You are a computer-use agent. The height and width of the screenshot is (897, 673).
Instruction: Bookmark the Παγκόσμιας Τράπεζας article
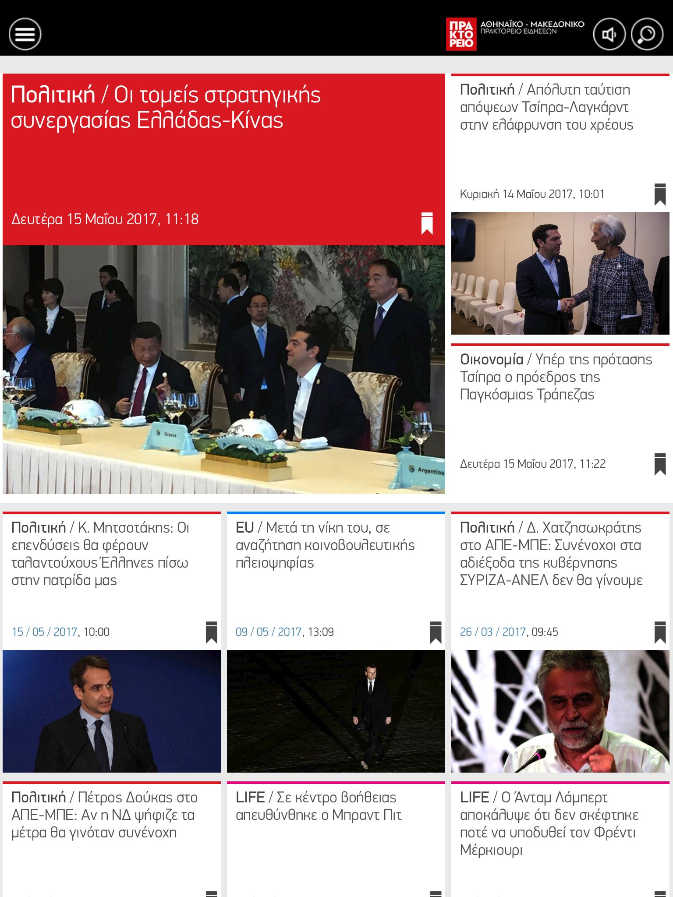tap(660, 464)
